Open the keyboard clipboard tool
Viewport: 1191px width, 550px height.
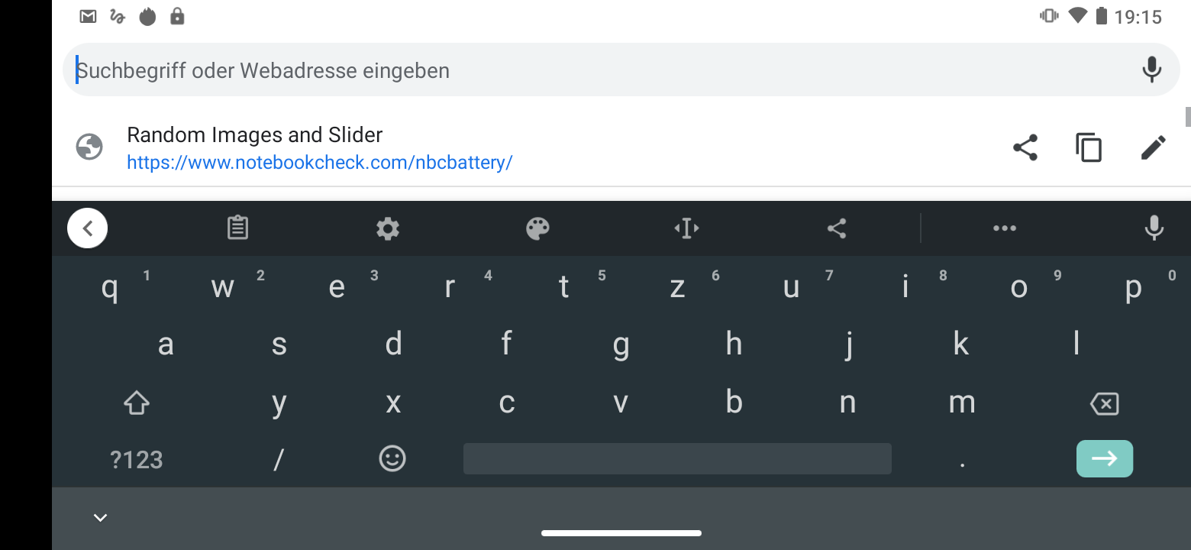click(237, 228)
